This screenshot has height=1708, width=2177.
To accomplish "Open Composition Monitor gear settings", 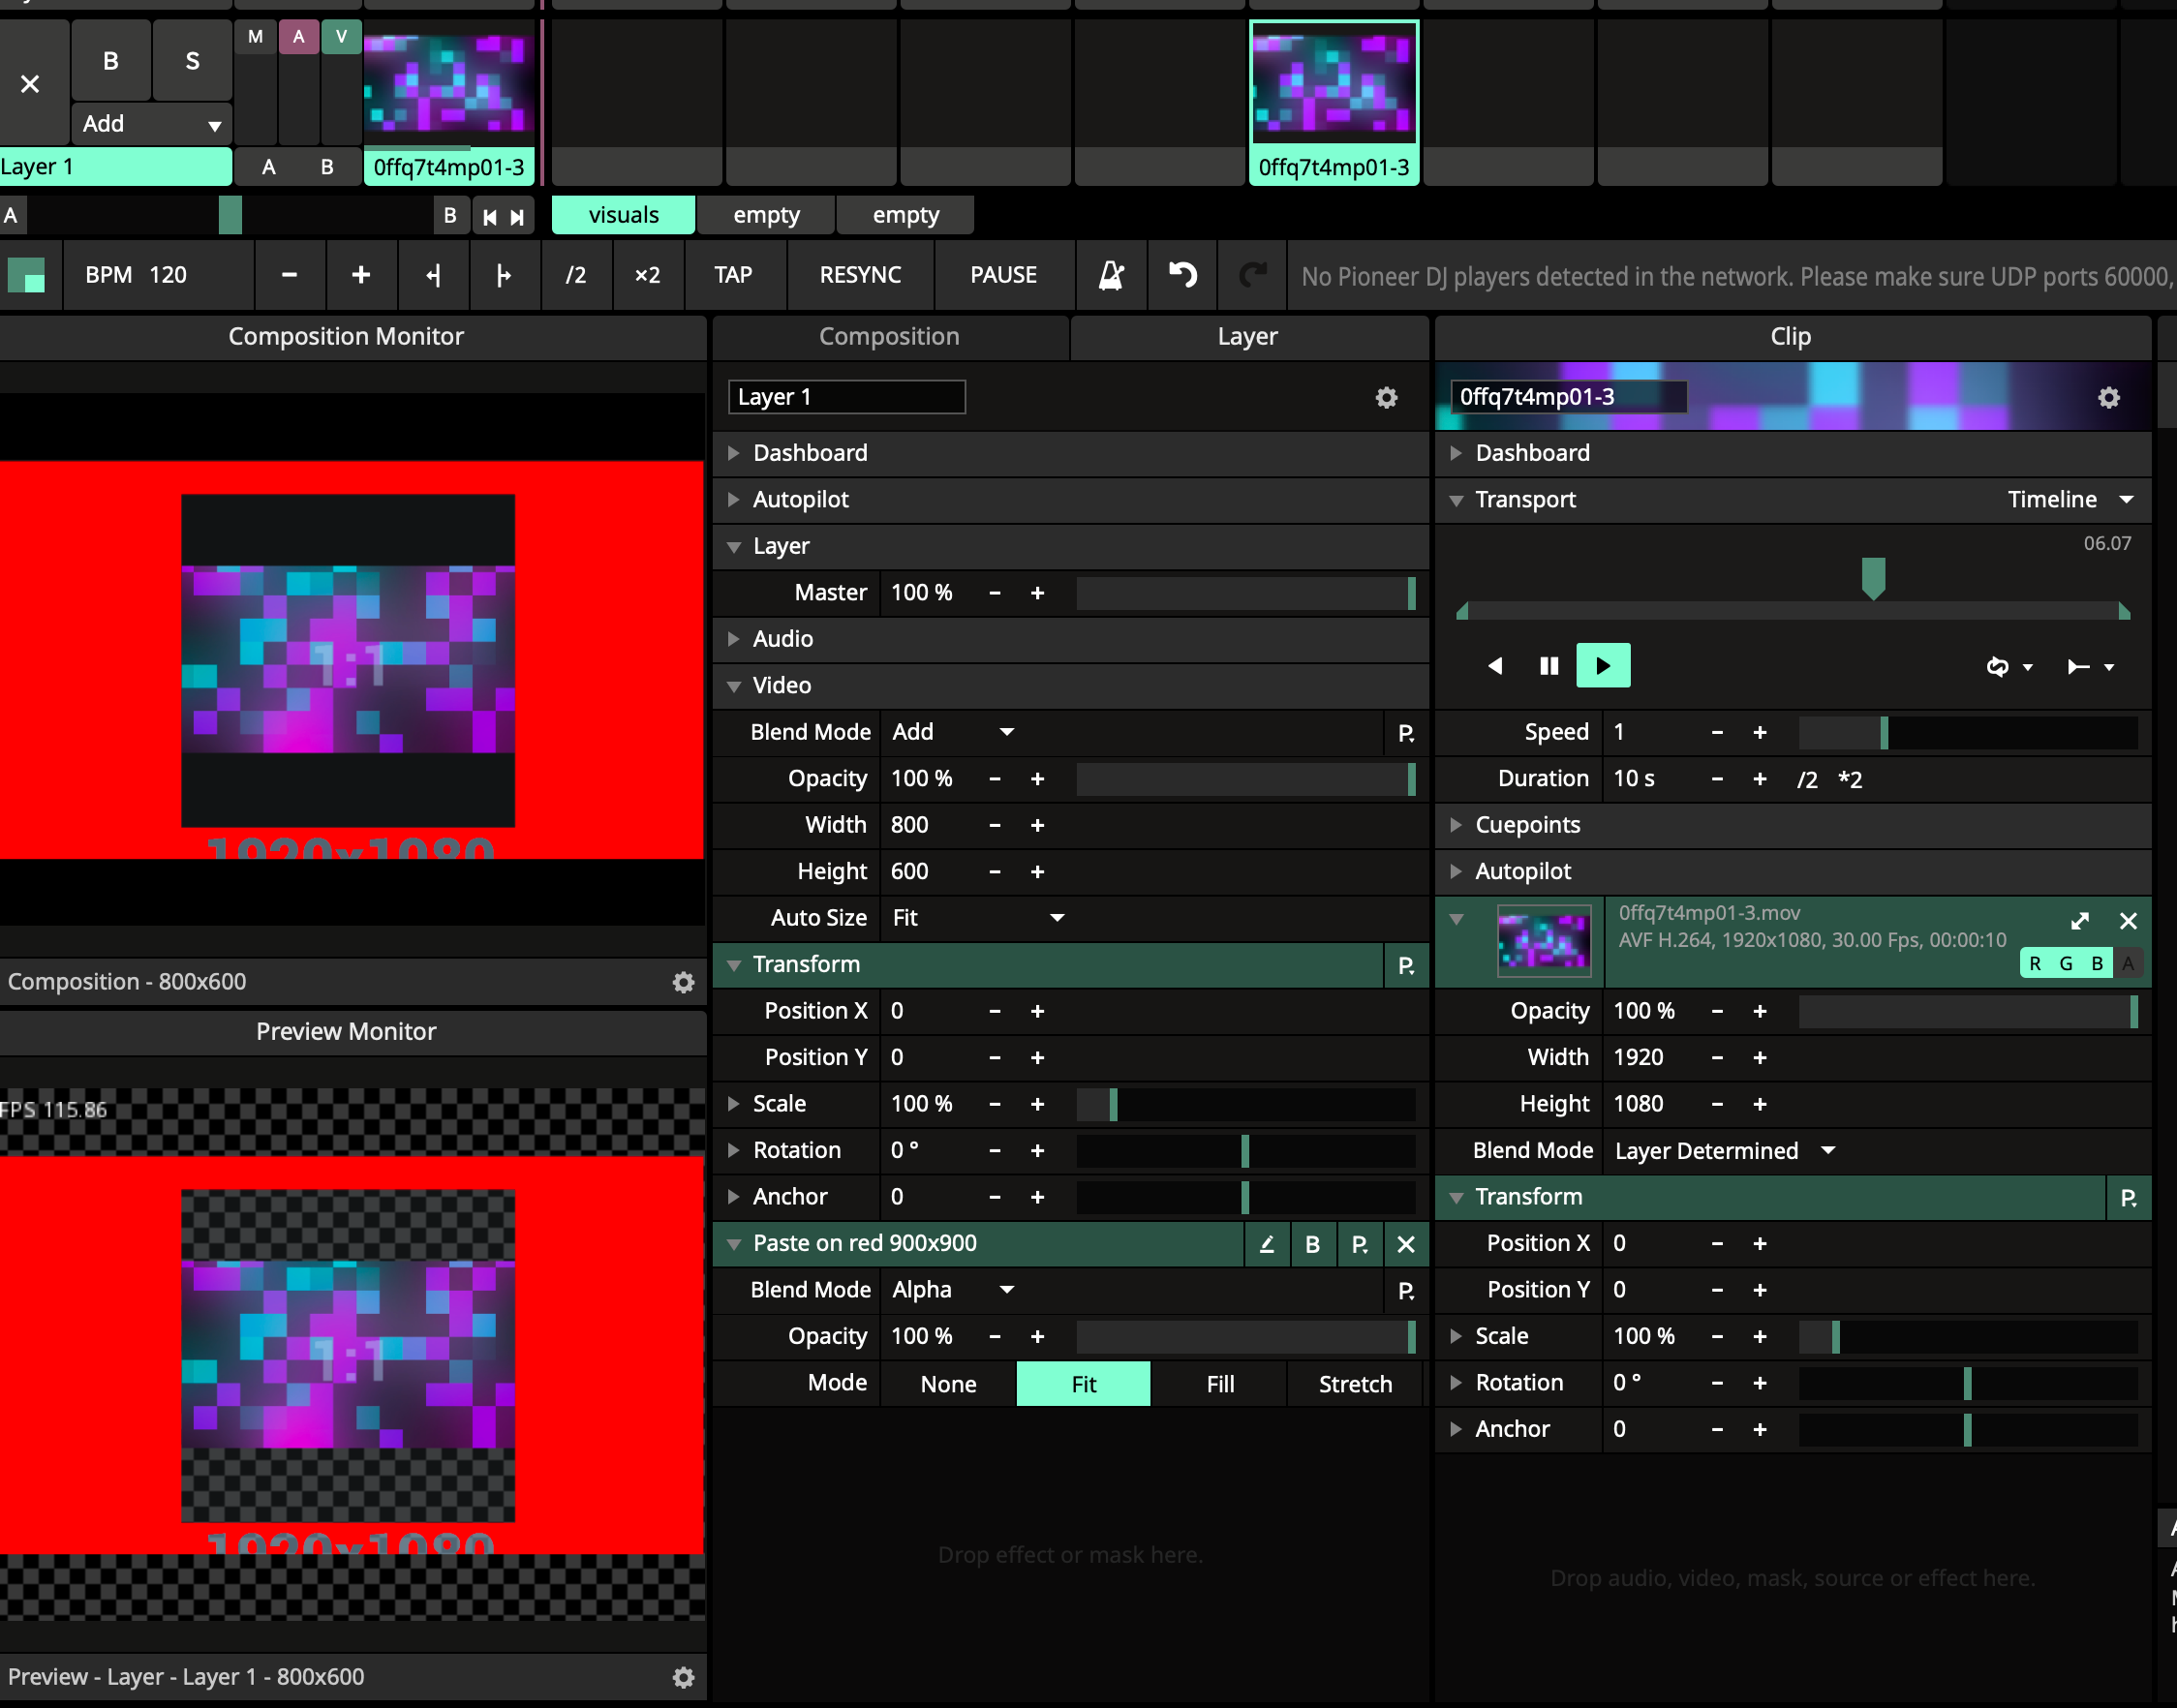I will click(x=683, y=982).
